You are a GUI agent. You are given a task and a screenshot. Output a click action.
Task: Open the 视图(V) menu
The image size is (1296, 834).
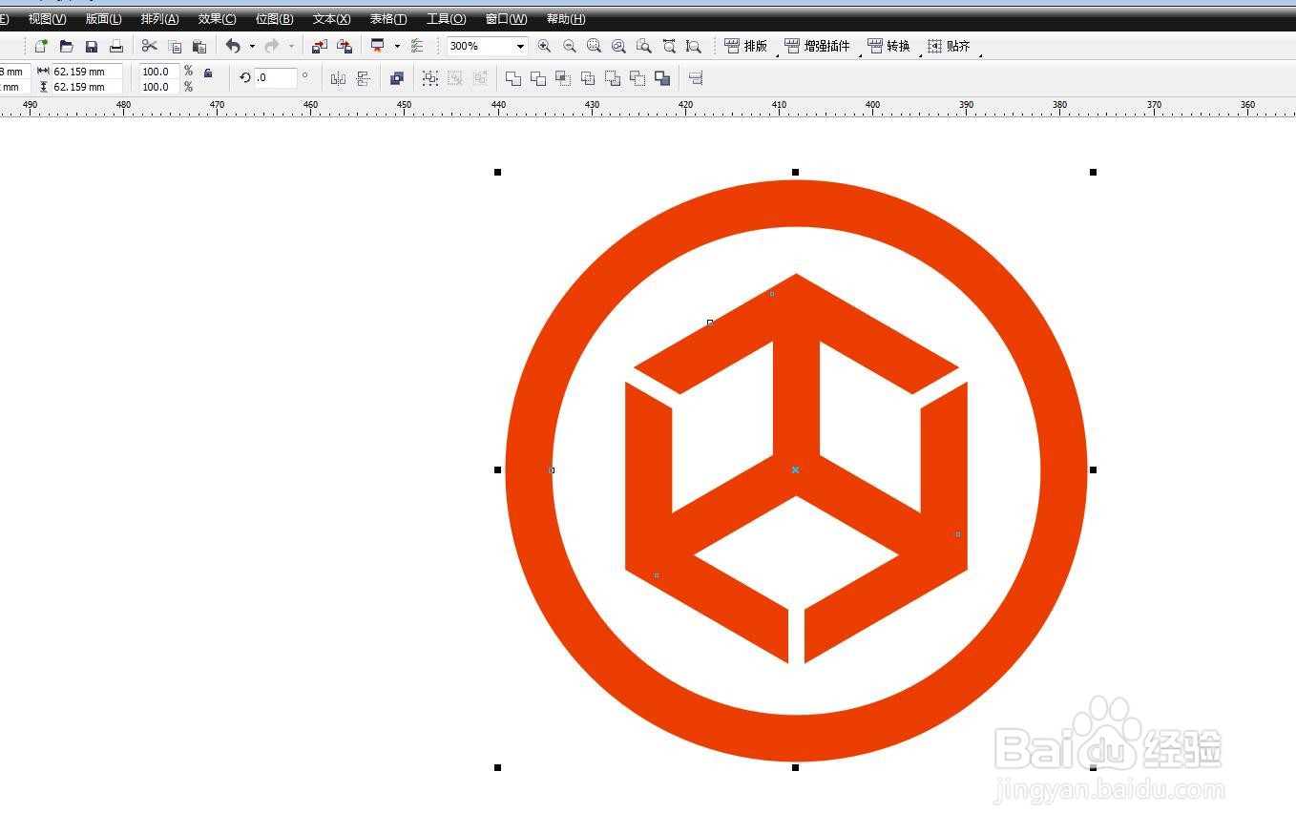point(47,19)
